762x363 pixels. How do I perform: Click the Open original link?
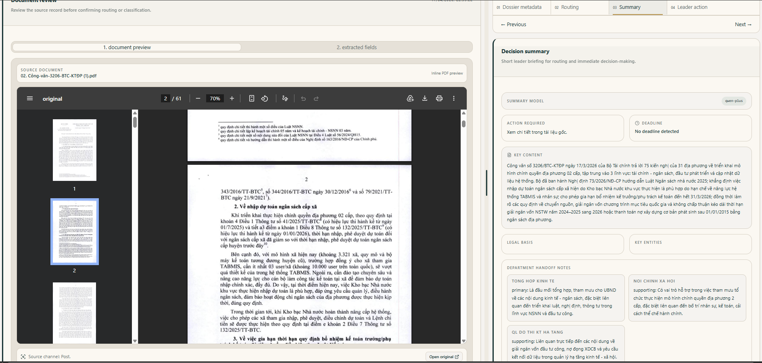tap(444, 357)
